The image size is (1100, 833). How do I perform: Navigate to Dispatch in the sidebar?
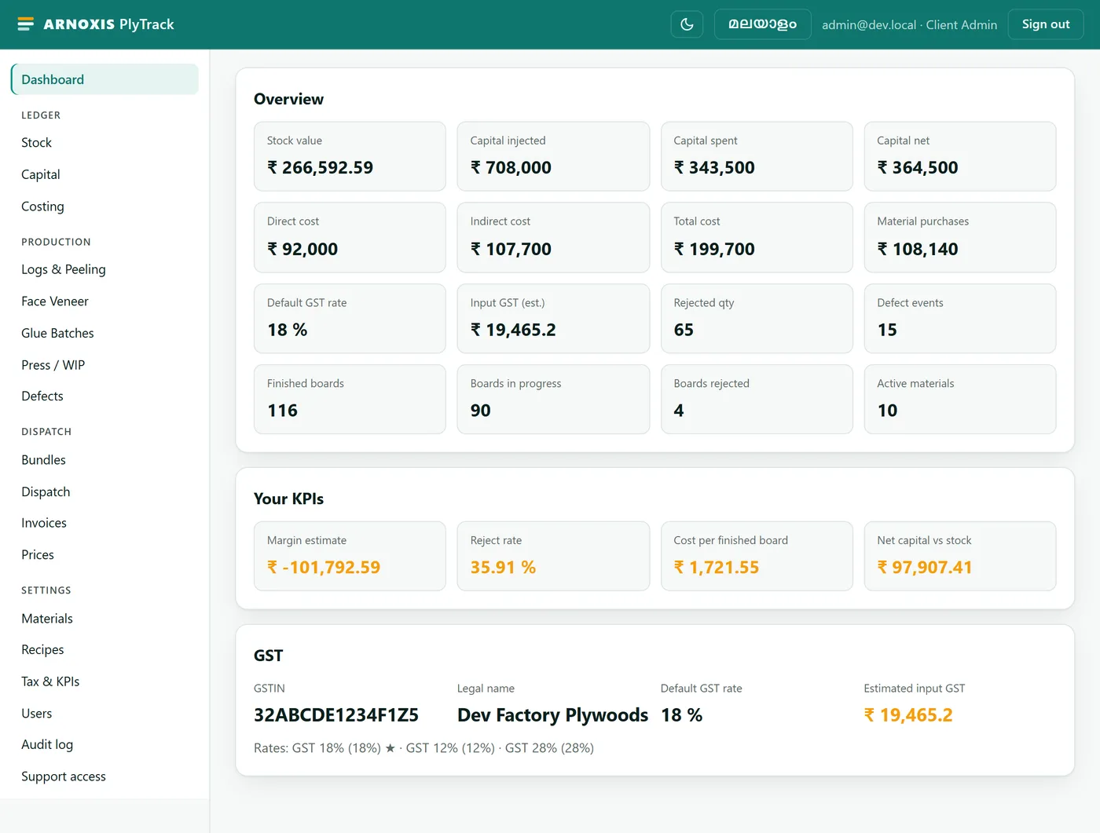tap(104, 491)
